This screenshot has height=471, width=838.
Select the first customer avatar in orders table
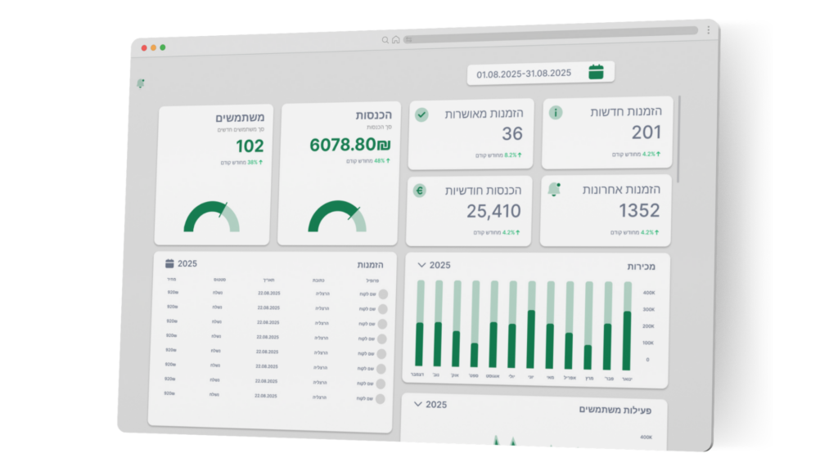(x=381, y=294)
